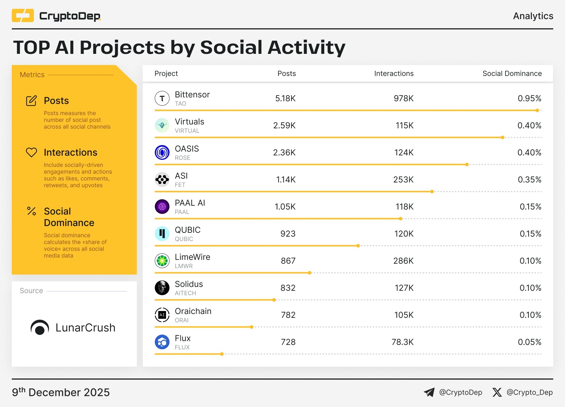Select the LimeWire lime icon
The width and height of the screenshot is (565, 407).
[162, 260]
